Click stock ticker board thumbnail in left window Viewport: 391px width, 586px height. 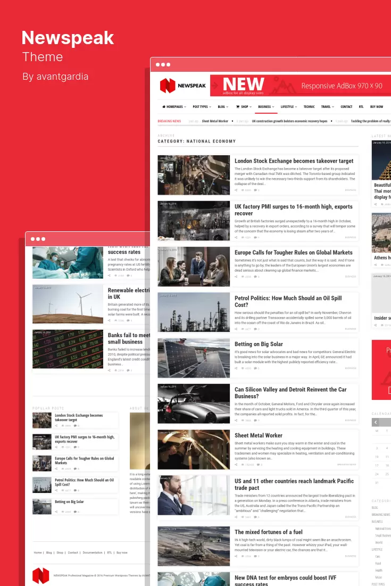68,349
